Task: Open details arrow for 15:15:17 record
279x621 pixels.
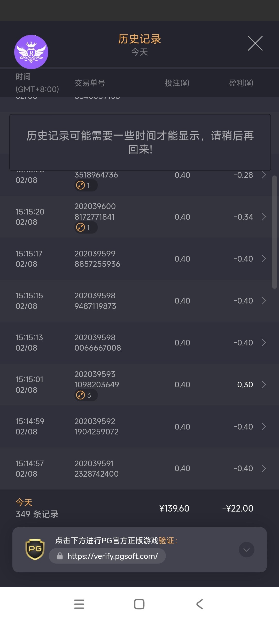Action: 264,259
